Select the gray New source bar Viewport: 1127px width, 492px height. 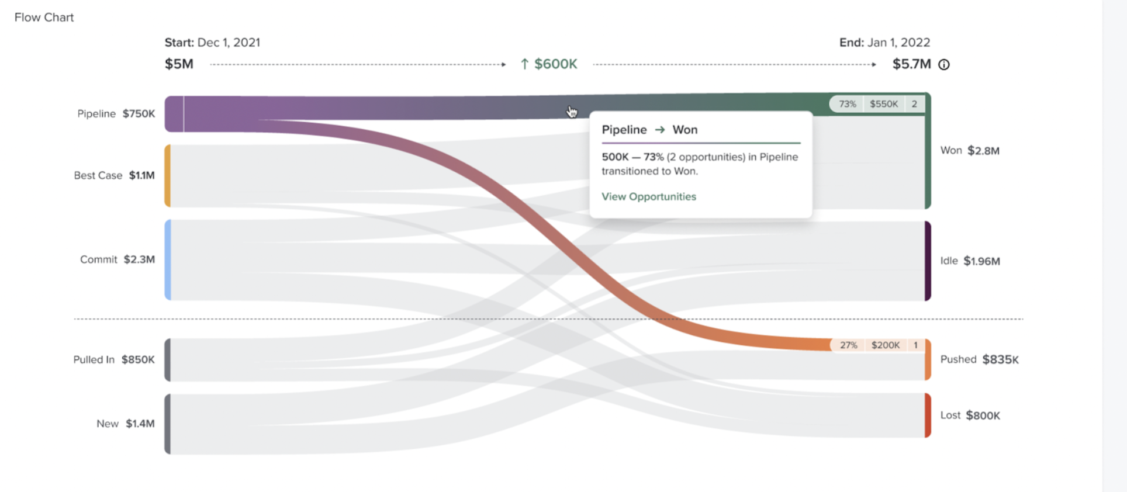[168, 424]
